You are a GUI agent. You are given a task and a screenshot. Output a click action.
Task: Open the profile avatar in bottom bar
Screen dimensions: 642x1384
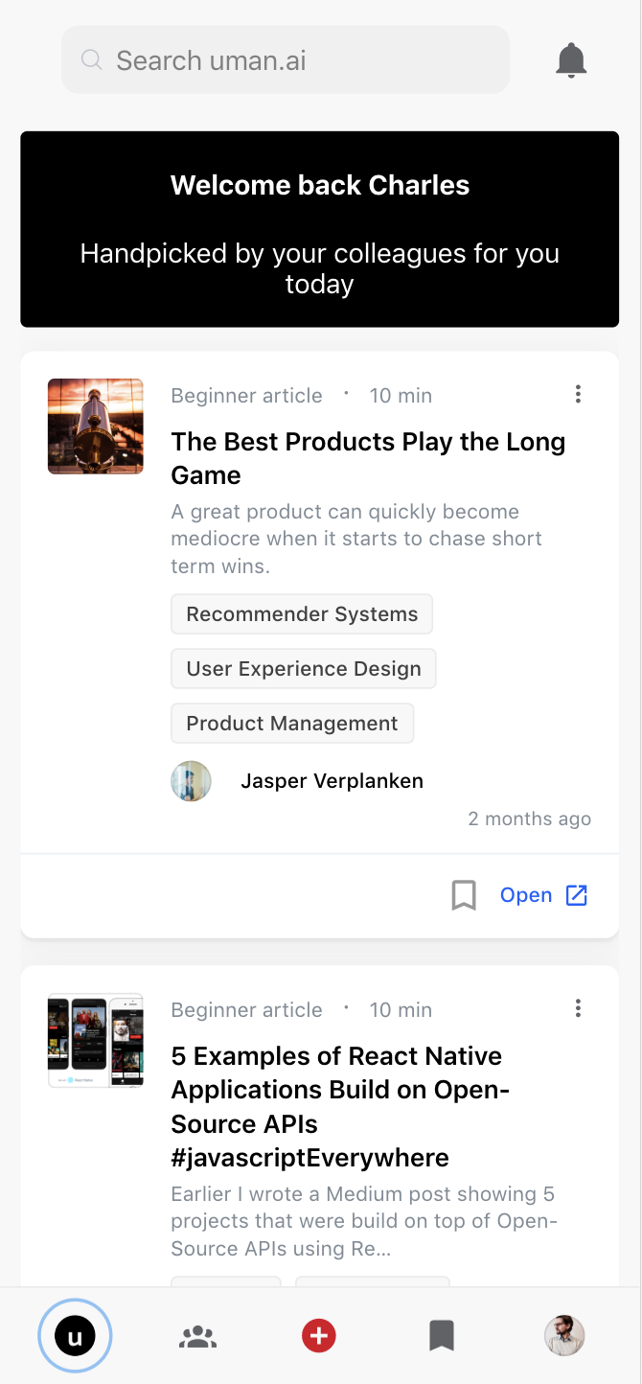click(564, 1335)
